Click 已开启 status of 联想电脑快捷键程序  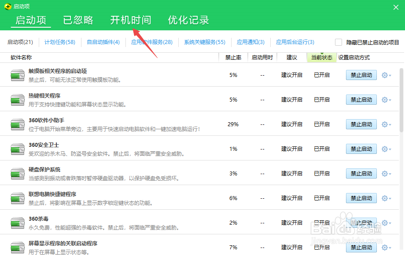321,198
